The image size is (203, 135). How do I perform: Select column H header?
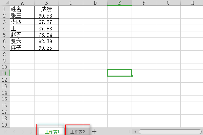click(x=192, y=3)
